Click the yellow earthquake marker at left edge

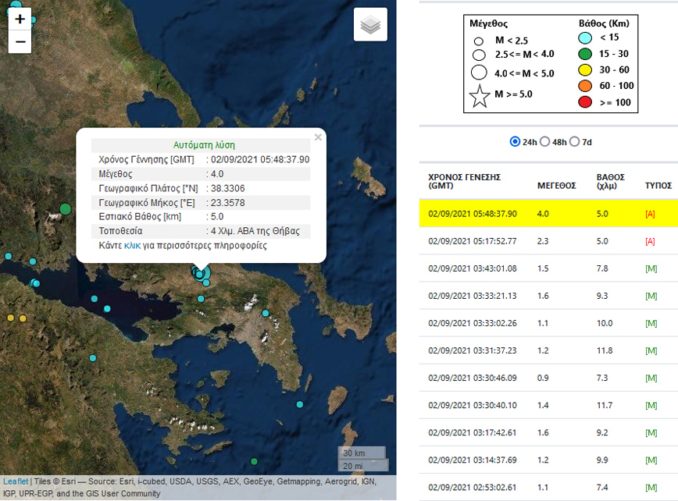tap(11, 318)
